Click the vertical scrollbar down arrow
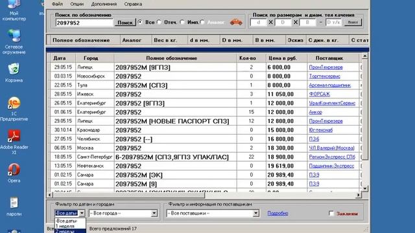Screen dimensions: 415x233 364,188
